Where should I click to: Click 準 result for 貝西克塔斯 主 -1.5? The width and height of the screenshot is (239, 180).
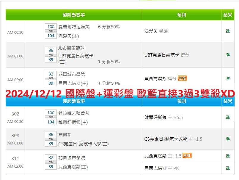coord(228,156)
